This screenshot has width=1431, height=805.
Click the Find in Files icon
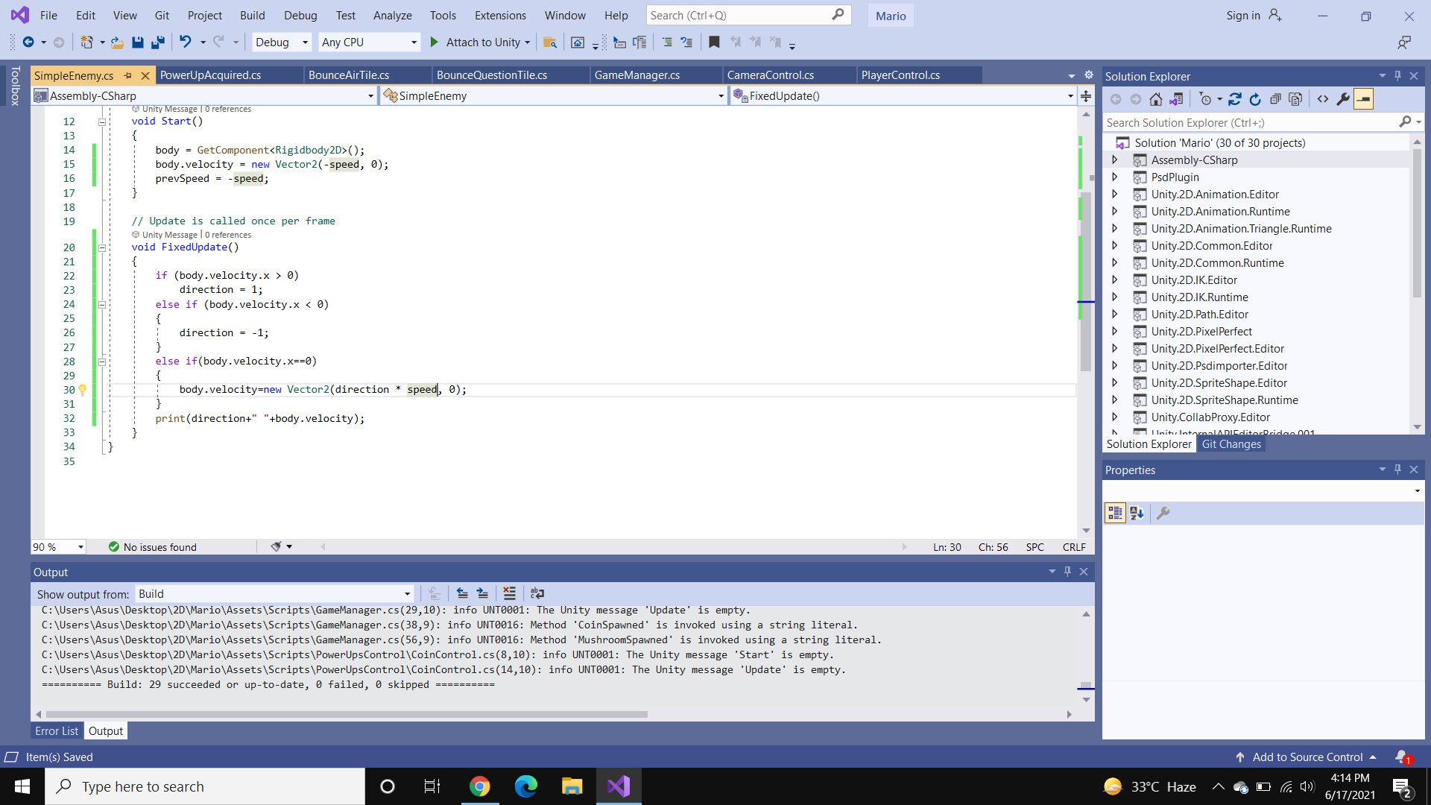[x=550, y=42]
